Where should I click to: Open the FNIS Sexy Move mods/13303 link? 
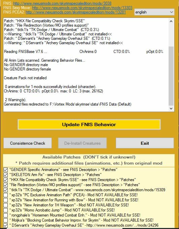click(82, 8)
